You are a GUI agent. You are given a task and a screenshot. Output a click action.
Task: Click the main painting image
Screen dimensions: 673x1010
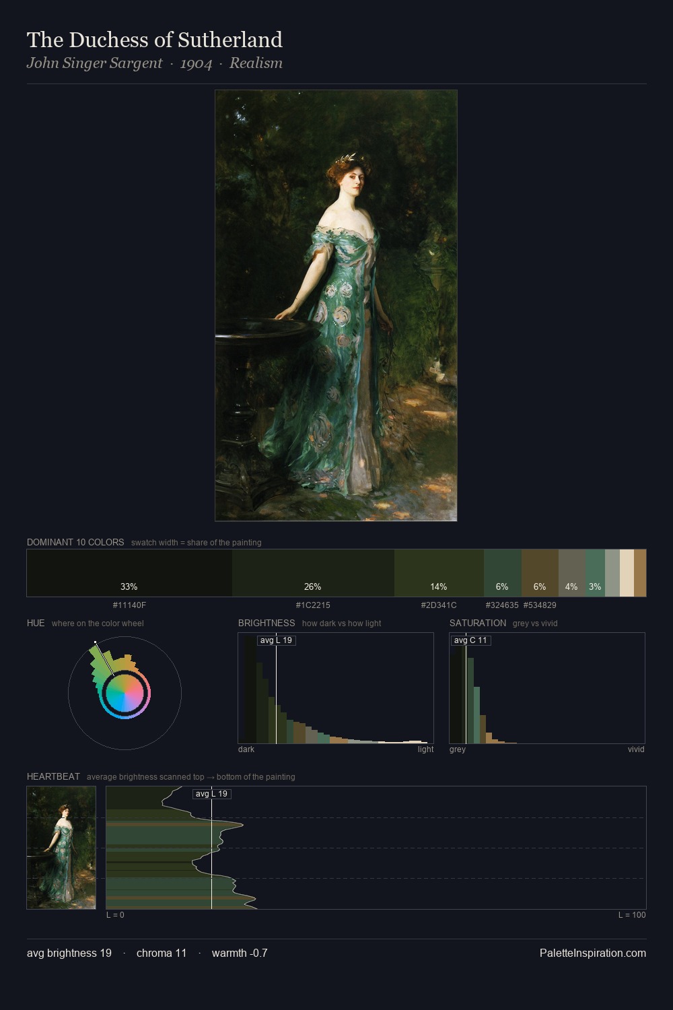tap(336, 305)
